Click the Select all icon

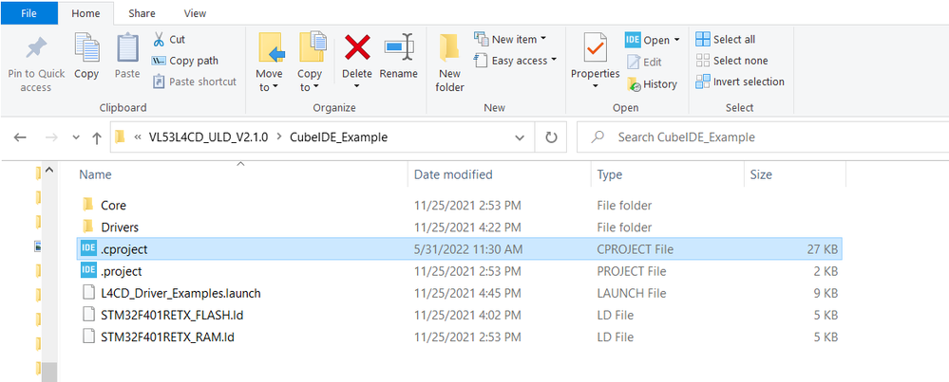click(x=703, y=39)
